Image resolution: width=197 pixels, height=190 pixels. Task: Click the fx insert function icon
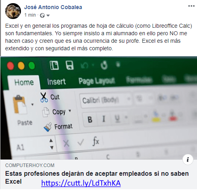point(96,141)
